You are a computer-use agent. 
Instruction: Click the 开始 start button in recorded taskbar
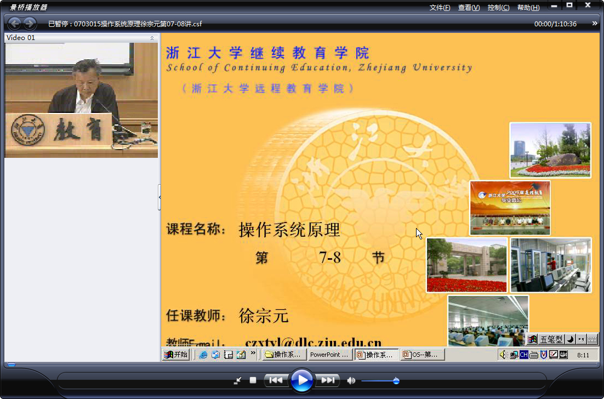tap(176, 354)
